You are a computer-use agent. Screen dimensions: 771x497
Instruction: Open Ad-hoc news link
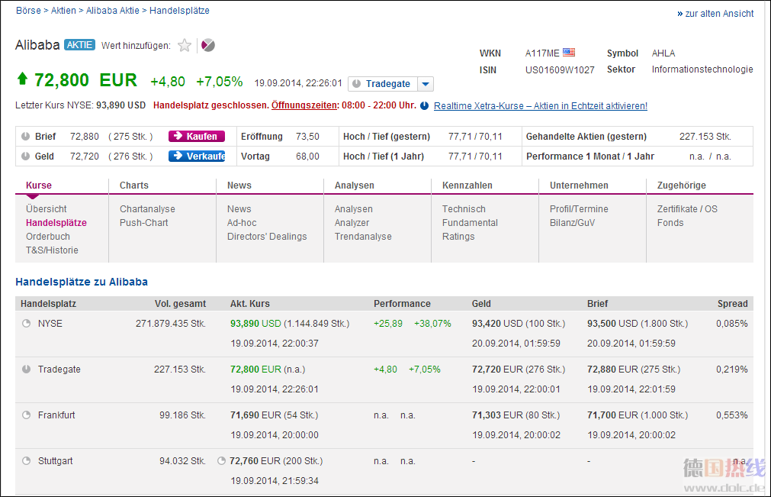(242, 222)
